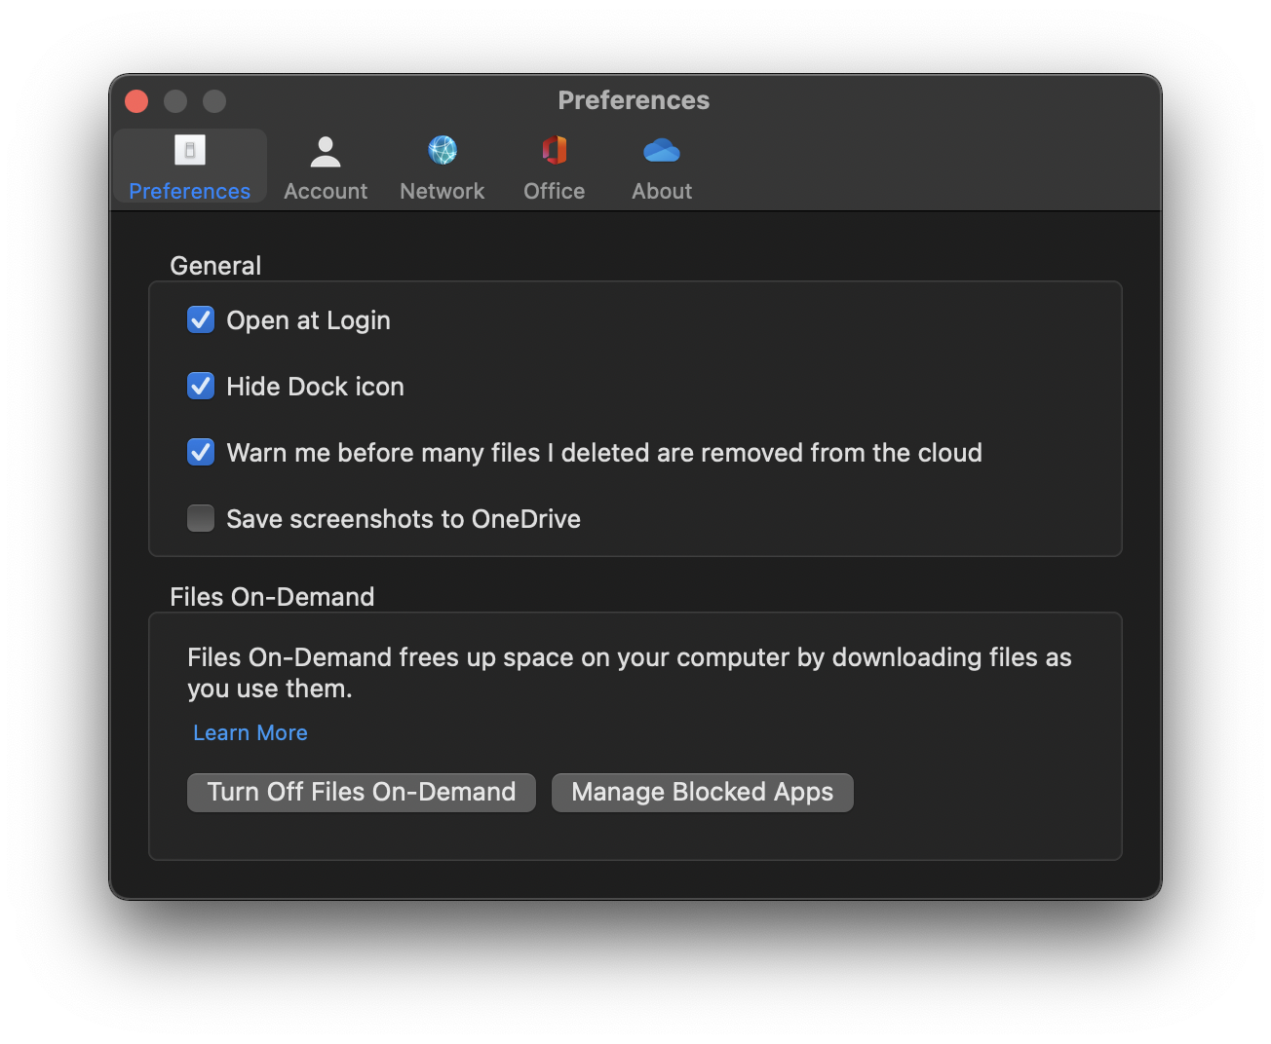This screenshot has height=1044, width=1271.
Task: Click the Account person silhouette icon
Action: (x=326, y=151)
